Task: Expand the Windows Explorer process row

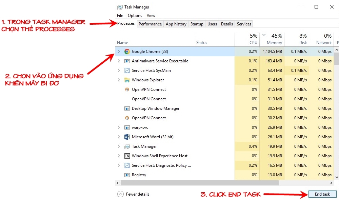Action: click(119, 80)
